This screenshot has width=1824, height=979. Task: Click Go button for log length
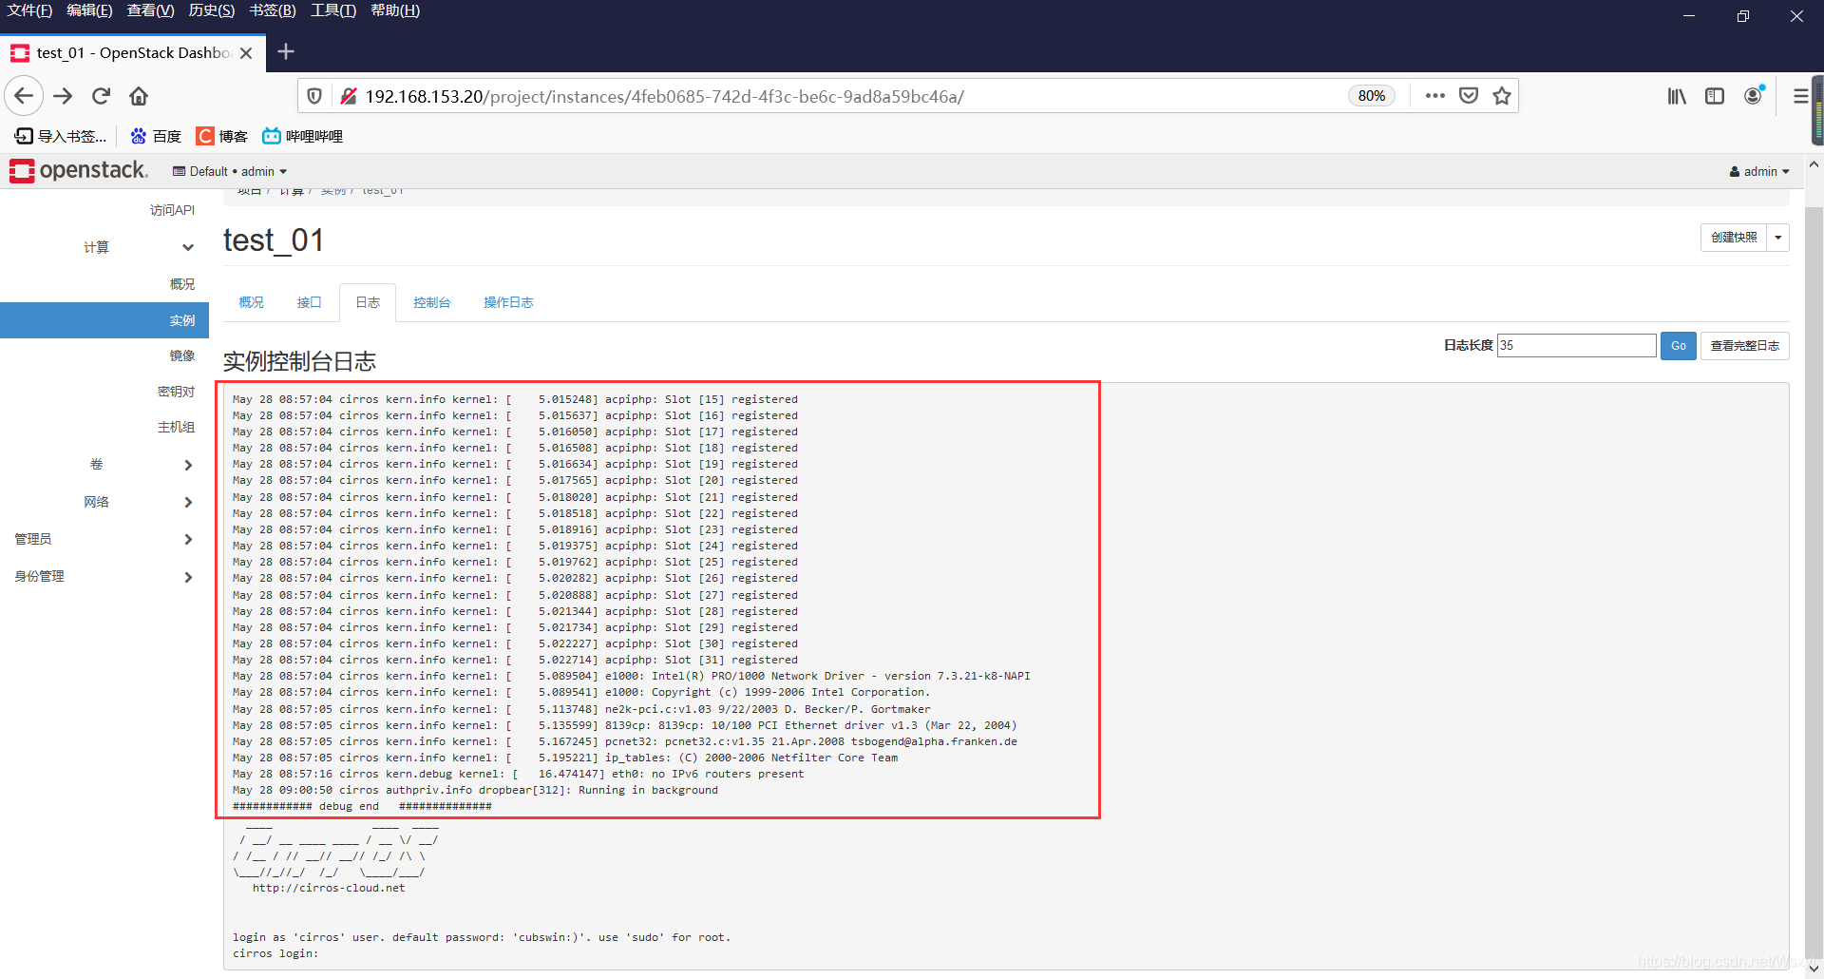pos(1679,346)
